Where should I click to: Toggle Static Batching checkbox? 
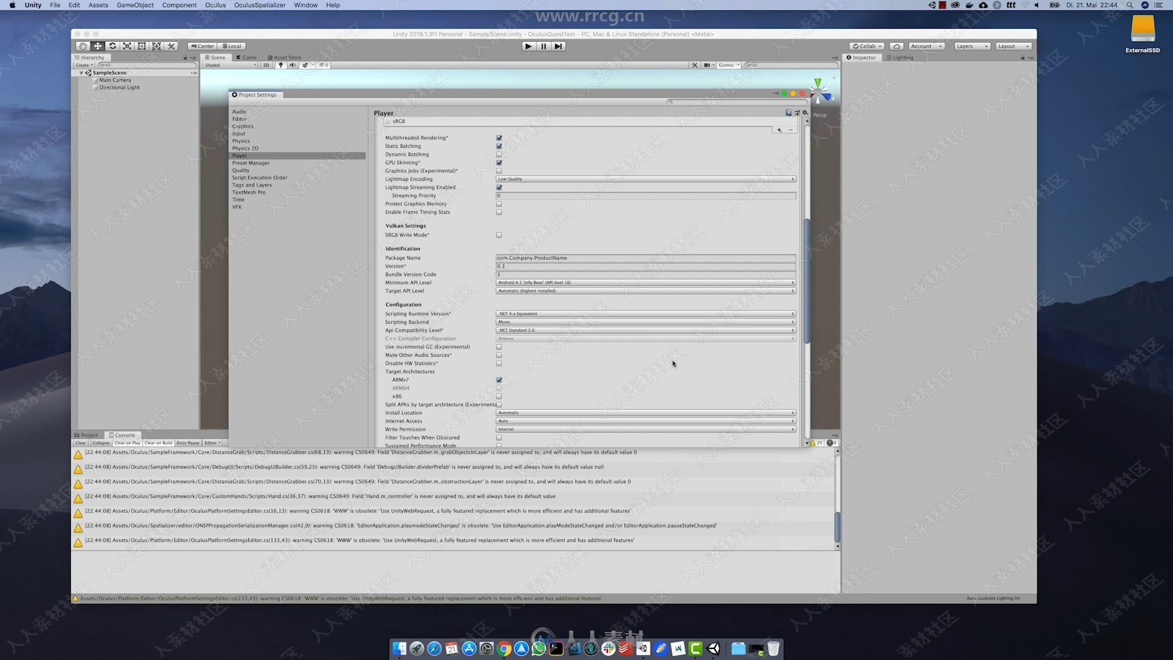point(499,146)
